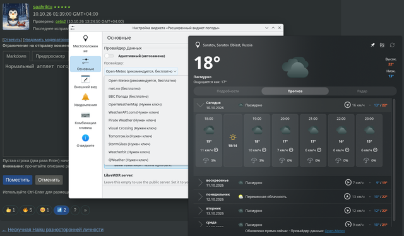Click the more reactions » button

(x=85, y=210)
